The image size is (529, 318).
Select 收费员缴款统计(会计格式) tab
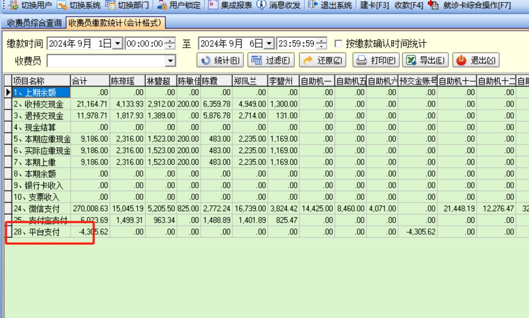115,23
